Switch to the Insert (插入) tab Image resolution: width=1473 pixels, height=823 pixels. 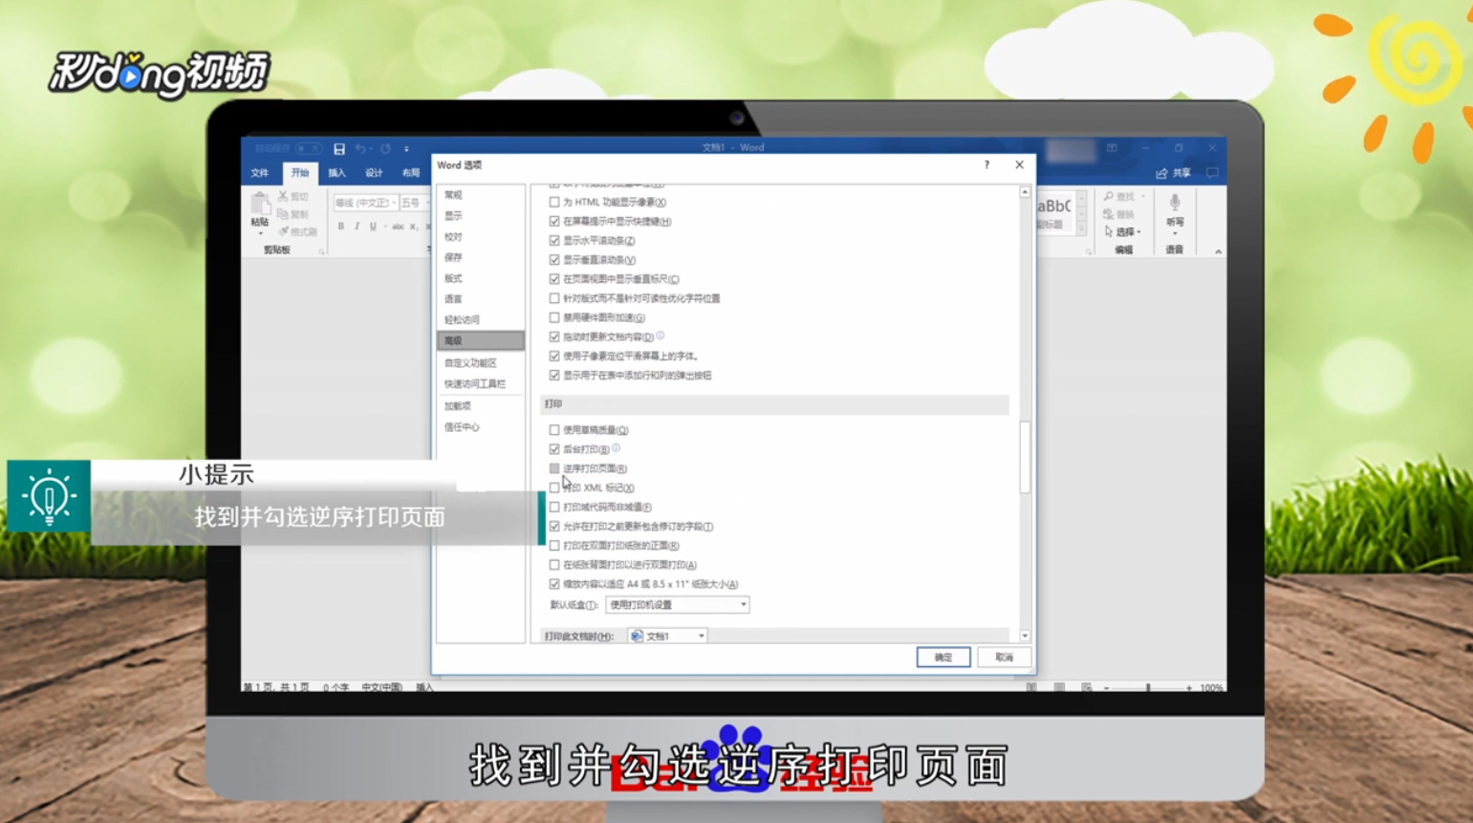click(336, 173)
